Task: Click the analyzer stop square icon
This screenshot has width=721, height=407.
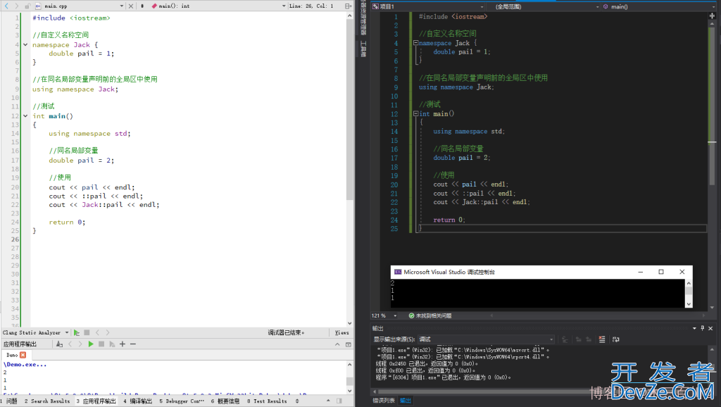Action: click(x=87, y=332)
